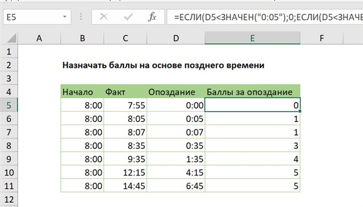
Task: Select lateness cell showing 0:00
Action: pos(176,105)
